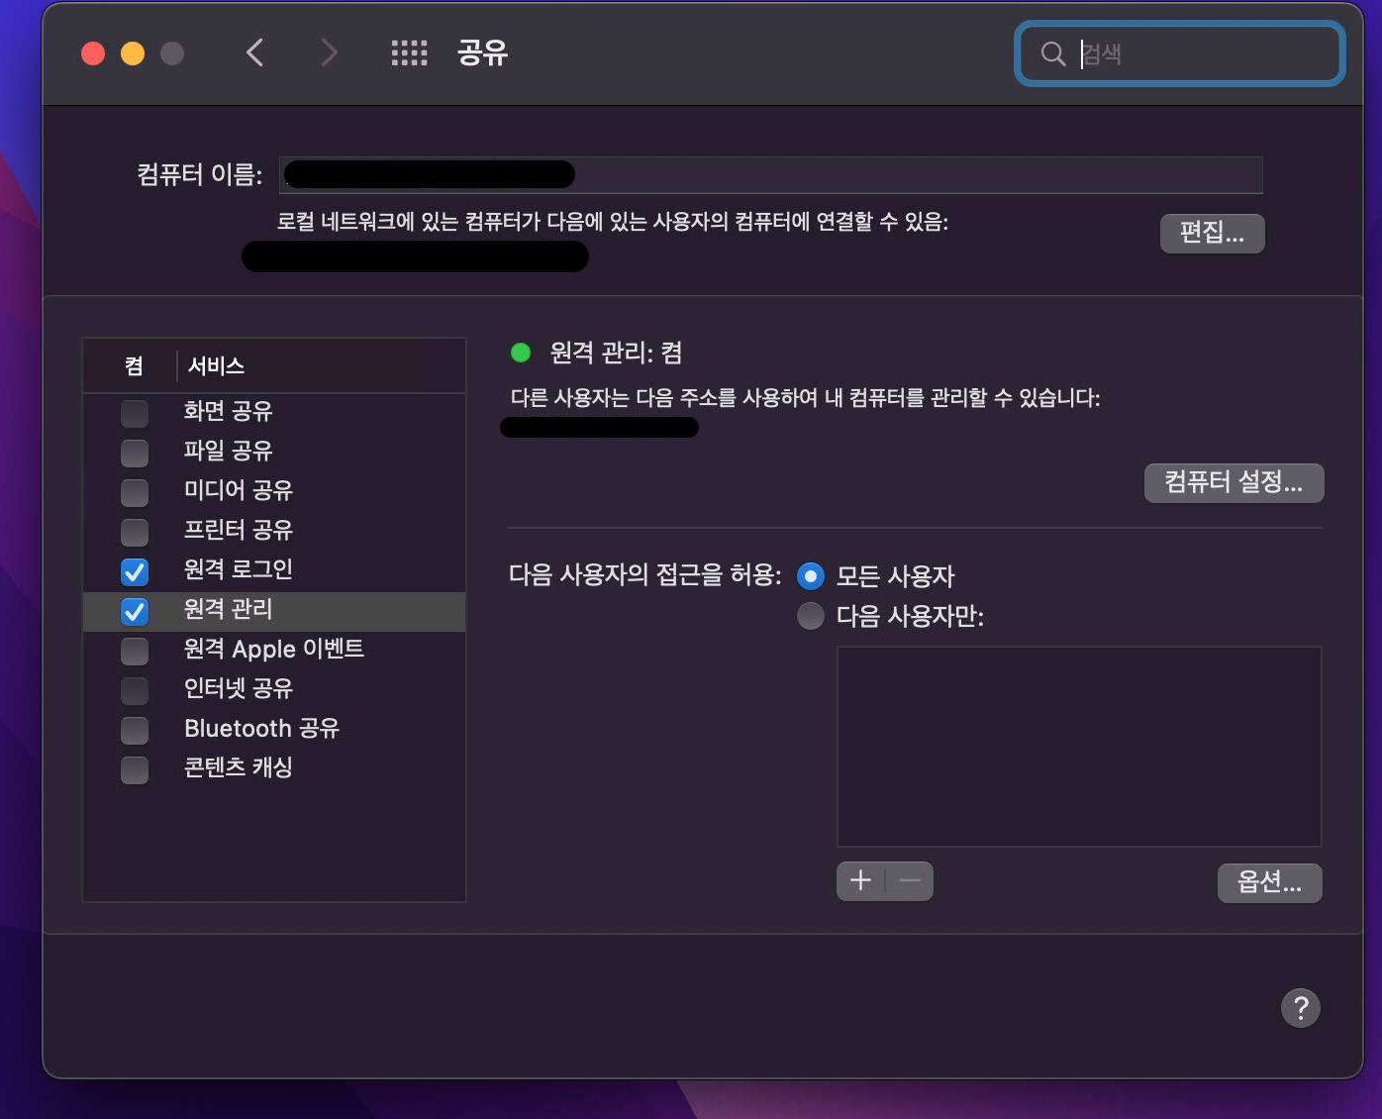Select the 다음 사용자만 radio button
1382x1119 pixels.
811,616
